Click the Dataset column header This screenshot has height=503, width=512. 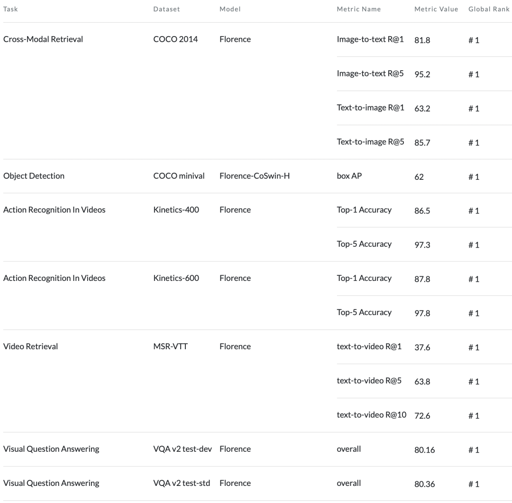(166, 9)
